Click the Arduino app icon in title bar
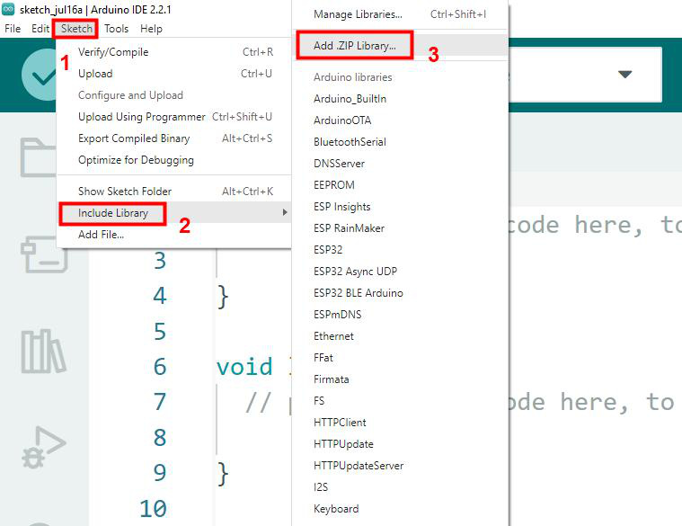Viewport: 682px width, 526px height. [8, 9]
